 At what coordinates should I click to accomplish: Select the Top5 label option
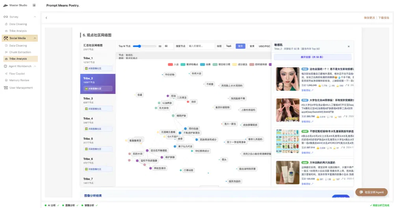[229, 46]
